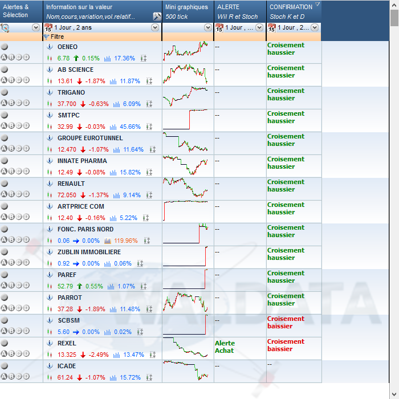Click the sort triangle on CONFIRMATION header

pos(317,4)
